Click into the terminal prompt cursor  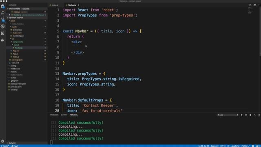pyautogui.click(x=51, y=142)
